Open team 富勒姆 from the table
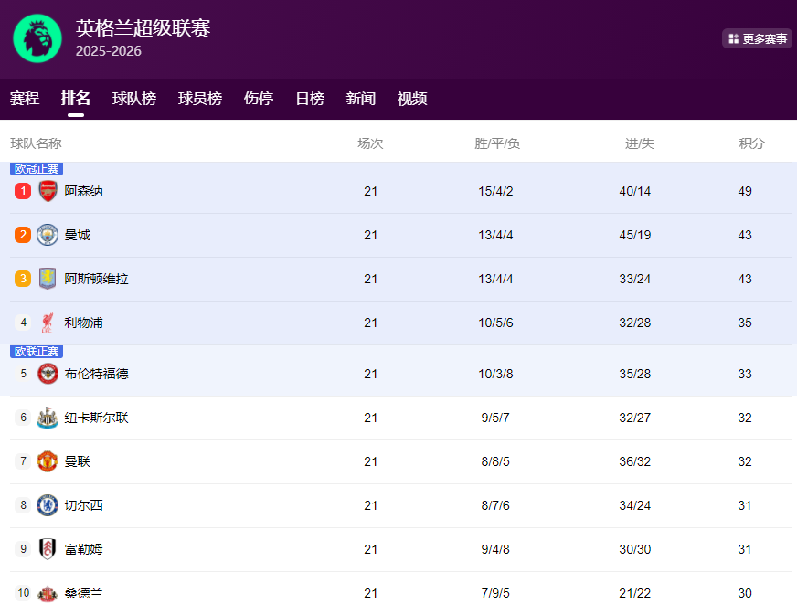 [x=83, y=549]
